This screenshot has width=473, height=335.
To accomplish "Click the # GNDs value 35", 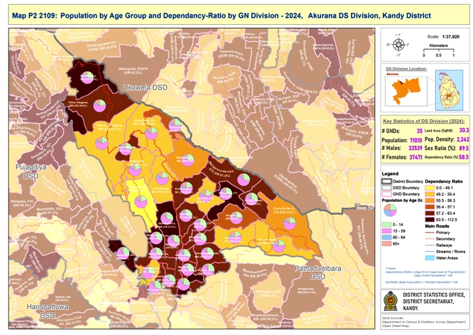I will coord(420,131).
